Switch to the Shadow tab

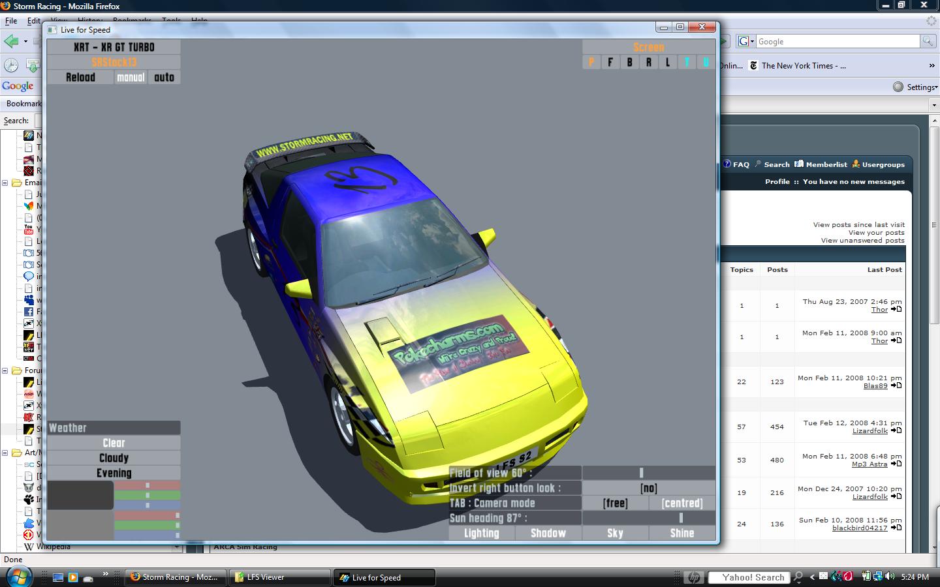pos(548,533)
